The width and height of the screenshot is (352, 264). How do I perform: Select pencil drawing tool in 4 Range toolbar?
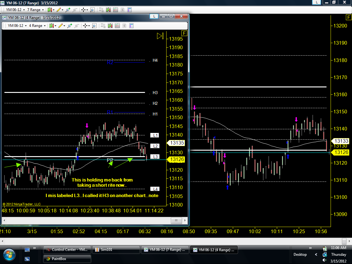click(61, 26)
